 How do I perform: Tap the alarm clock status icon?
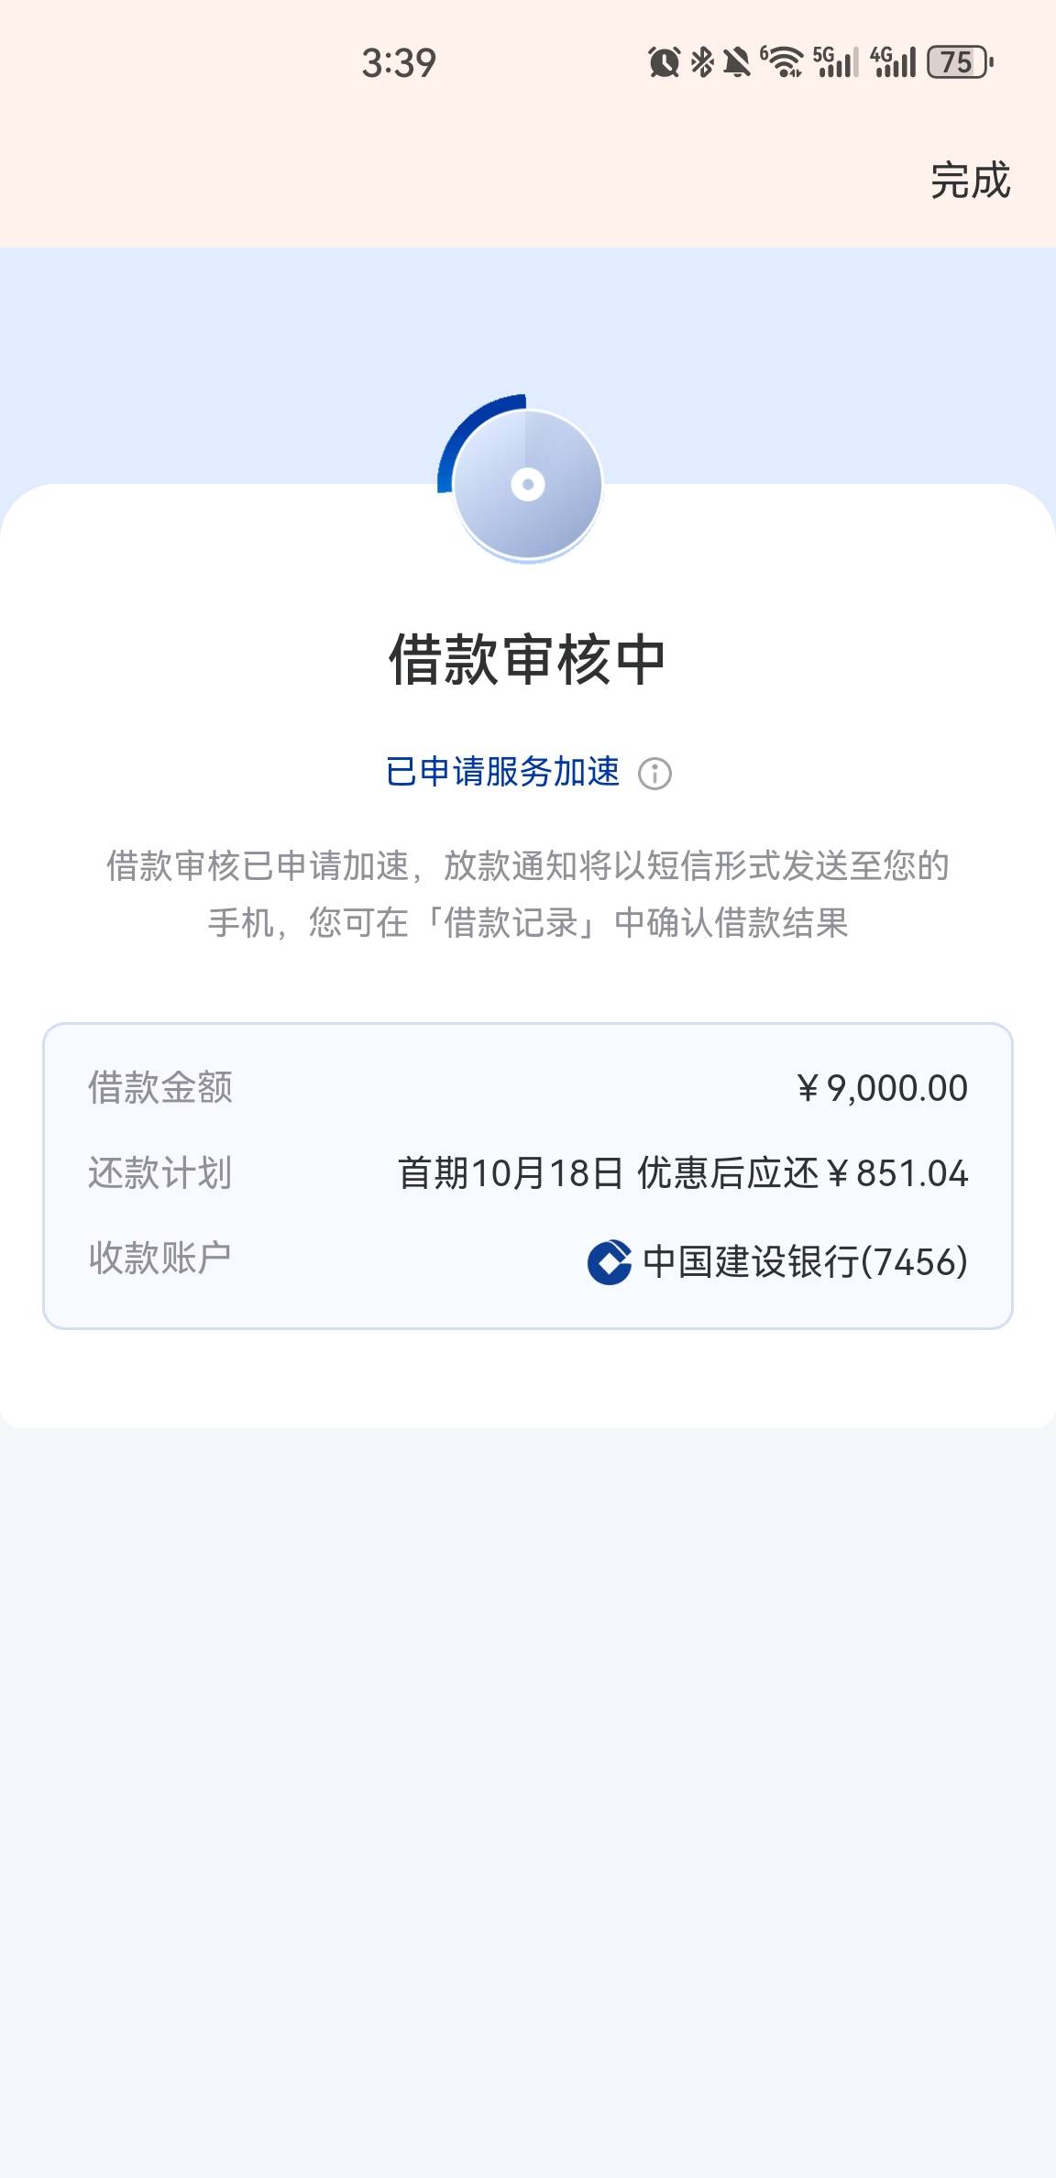(664, 62)
